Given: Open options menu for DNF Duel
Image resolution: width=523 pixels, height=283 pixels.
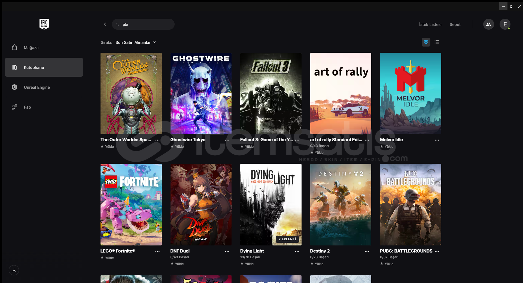Looking at the screenshot, I should coord(227,251).
